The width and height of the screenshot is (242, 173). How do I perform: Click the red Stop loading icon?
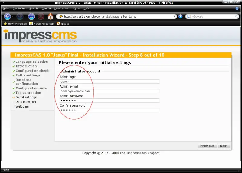tap(41, 17)
